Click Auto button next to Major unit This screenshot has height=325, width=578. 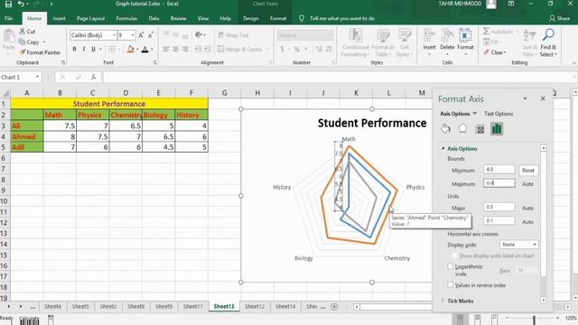[527, 208]
